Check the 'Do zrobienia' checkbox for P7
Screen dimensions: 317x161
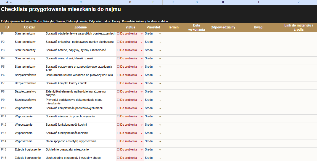coord(118,83)
